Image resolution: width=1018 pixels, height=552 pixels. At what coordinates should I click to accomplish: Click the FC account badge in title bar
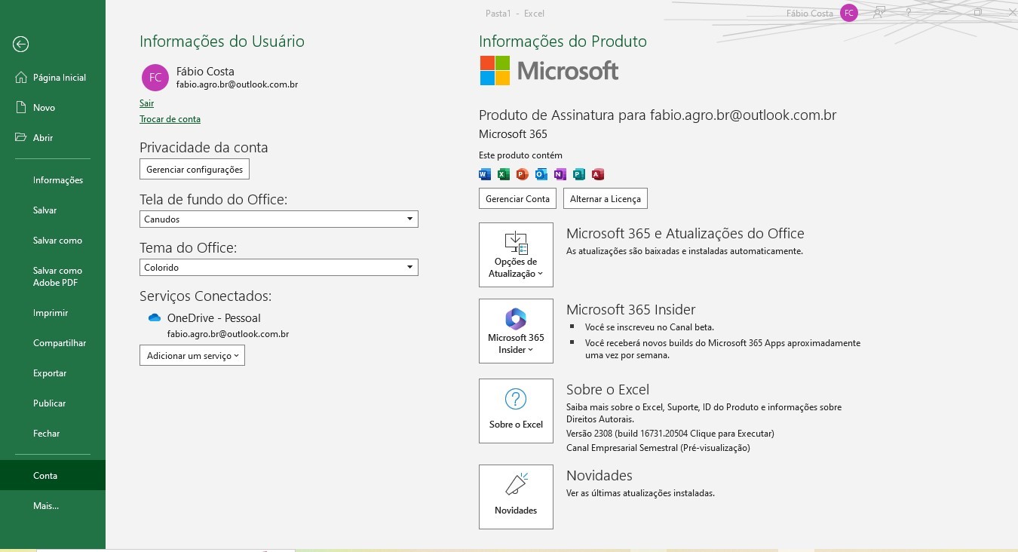849,13
